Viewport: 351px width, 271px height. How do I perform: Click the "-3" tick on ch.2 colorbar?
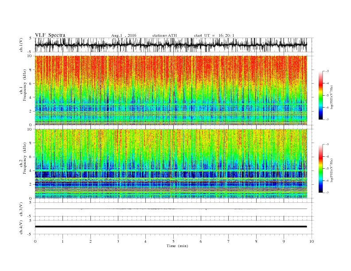[x=327, y=144]
